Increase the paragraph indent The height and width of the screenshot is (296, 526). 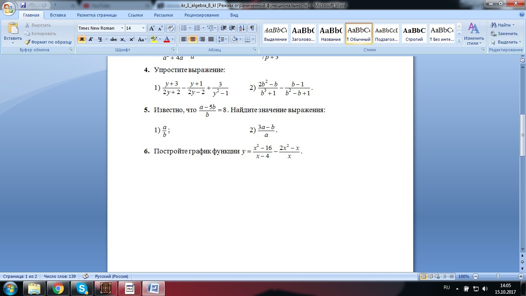(x=232, y=28)
